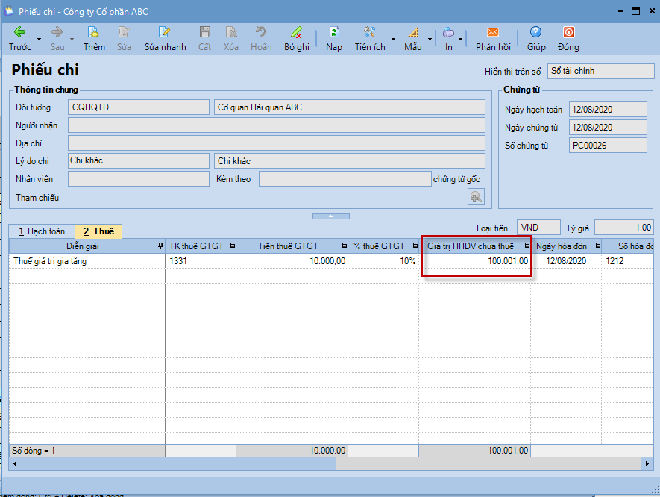Expand the In print dropdown arrow

460,39
